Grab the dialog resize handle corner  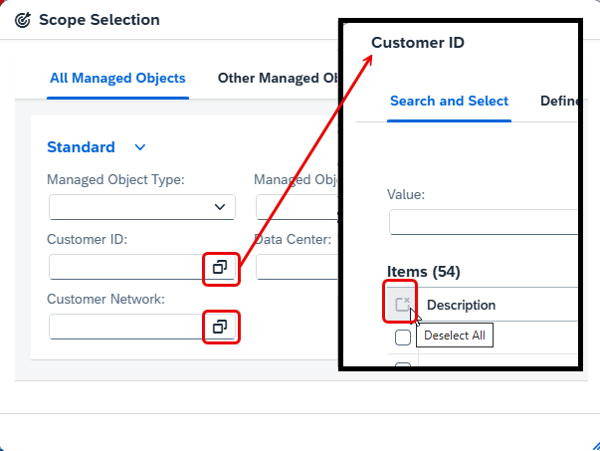click(595, 446)
